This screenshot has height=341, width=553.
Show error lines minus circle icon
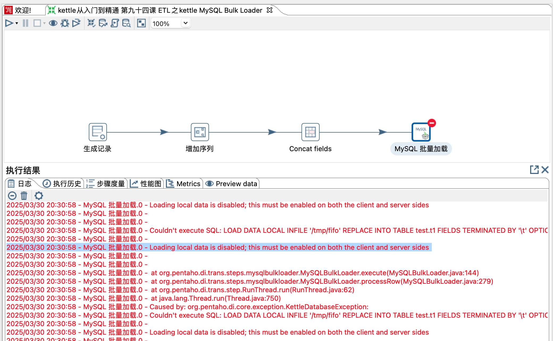tap(12, 196)
